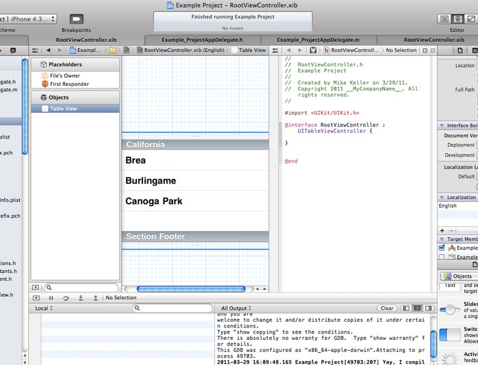
Task: Select the Brea table cell
Action: coord(195,161)
